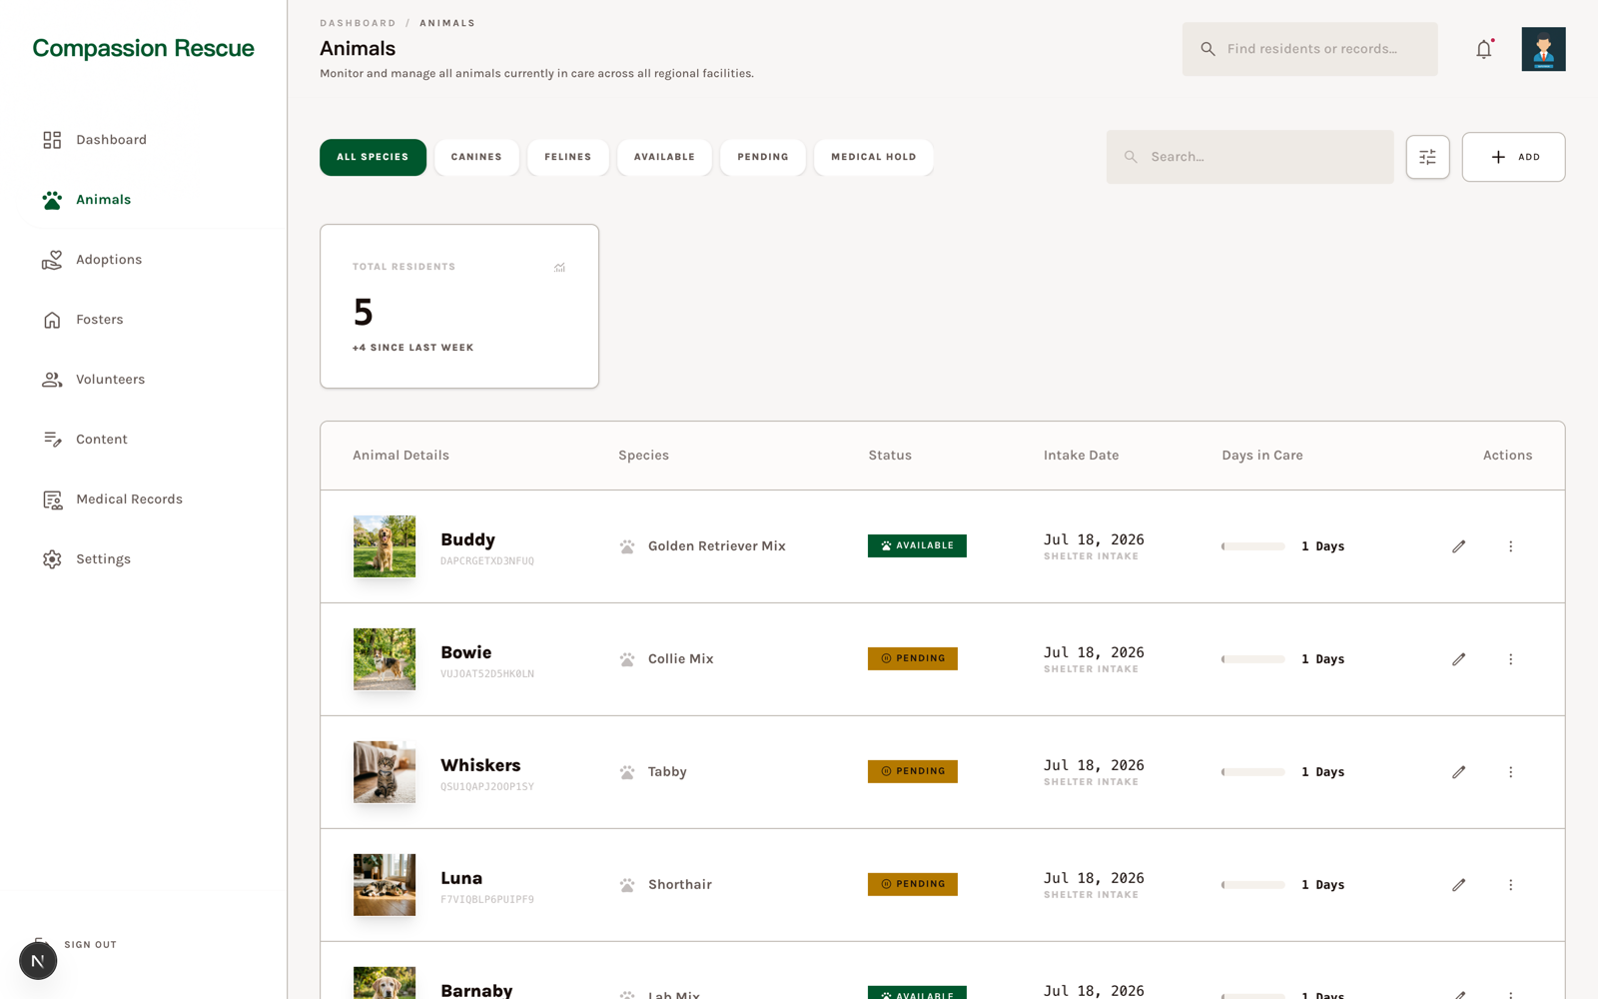Click the Pending status badge for Bowie
The height and width of the screenshot is (999, 1598).
(913, 659)
